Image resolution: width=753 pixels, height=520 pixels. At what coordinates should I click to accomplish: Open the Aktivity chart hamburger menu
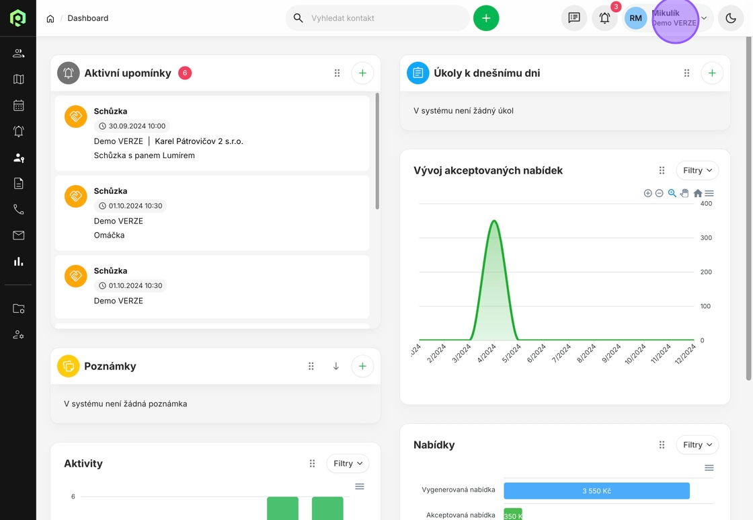click(359, 486)
